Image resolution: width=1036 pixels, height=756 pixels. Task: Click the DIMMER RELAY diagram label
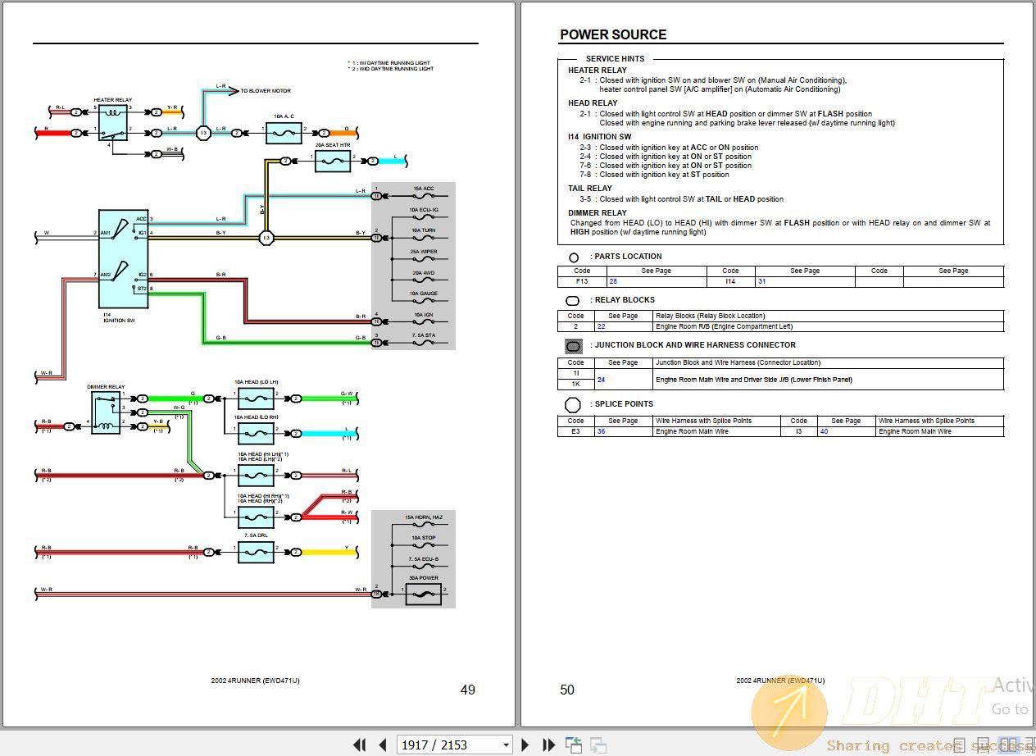[x=106, y=386]
